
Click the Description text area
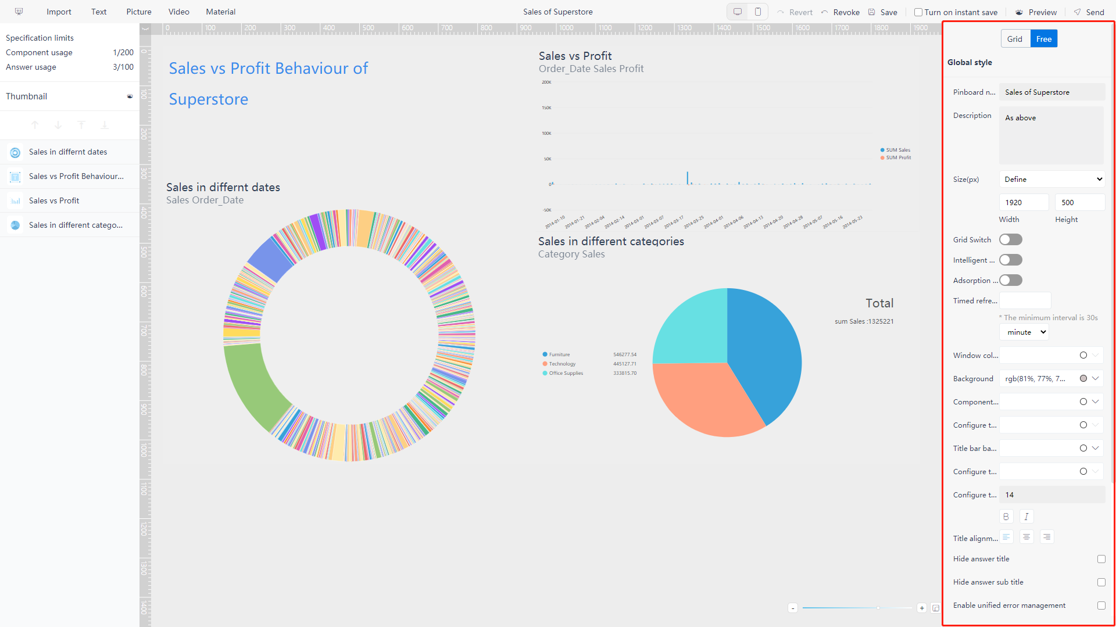[1051, 135]
